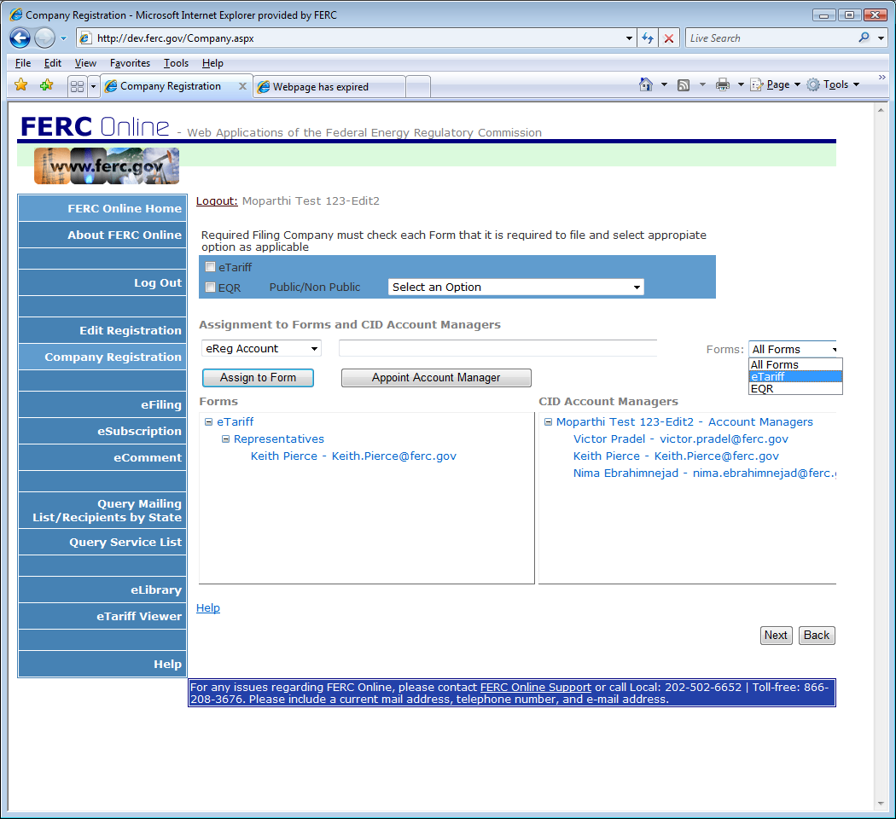
Task: Open the Tools menu in menu bar
Action: (176, 63)
